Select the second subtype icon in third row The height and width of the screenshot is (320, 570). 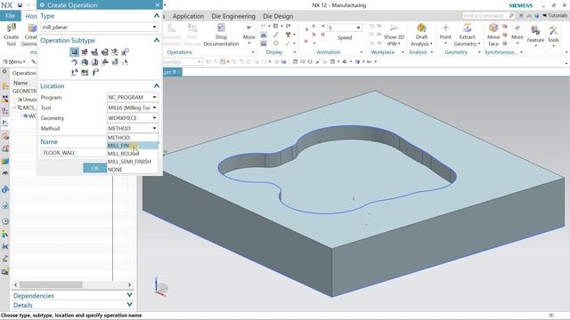(85, 73)
